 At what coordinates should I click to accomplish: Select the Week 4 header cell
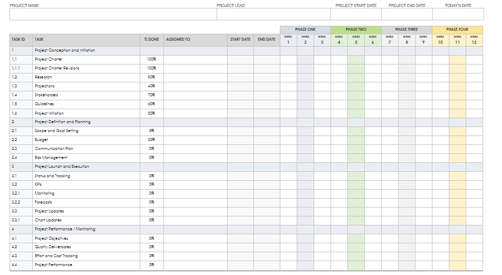pyautogui.click(x=339, y=40)
